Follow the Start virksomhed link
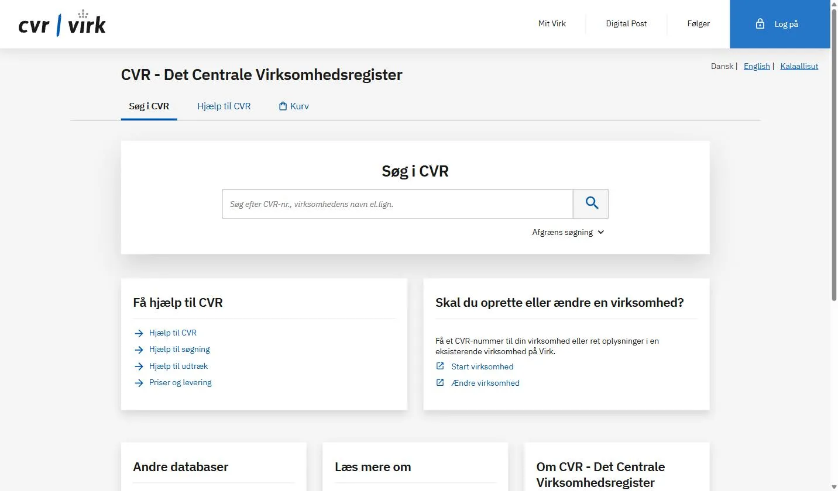Screen dimensions: 838x491 tap(482, 366)
